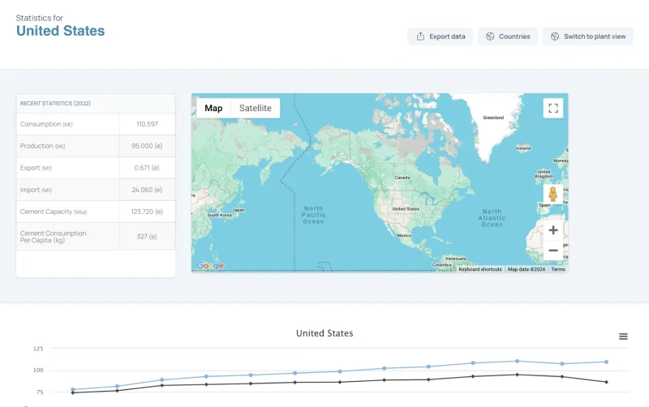Screen dimensions: 649x407
Task: Click Cement Consumption Per Capita label
Action: point(54,237)
